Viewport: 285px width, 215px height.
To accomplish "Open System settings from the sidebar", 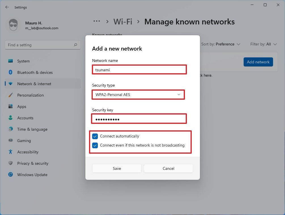I will (x=23, y=61).
